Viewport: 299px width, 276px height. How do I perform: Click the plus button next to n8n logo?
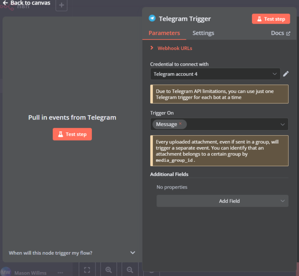pos(61,5)
